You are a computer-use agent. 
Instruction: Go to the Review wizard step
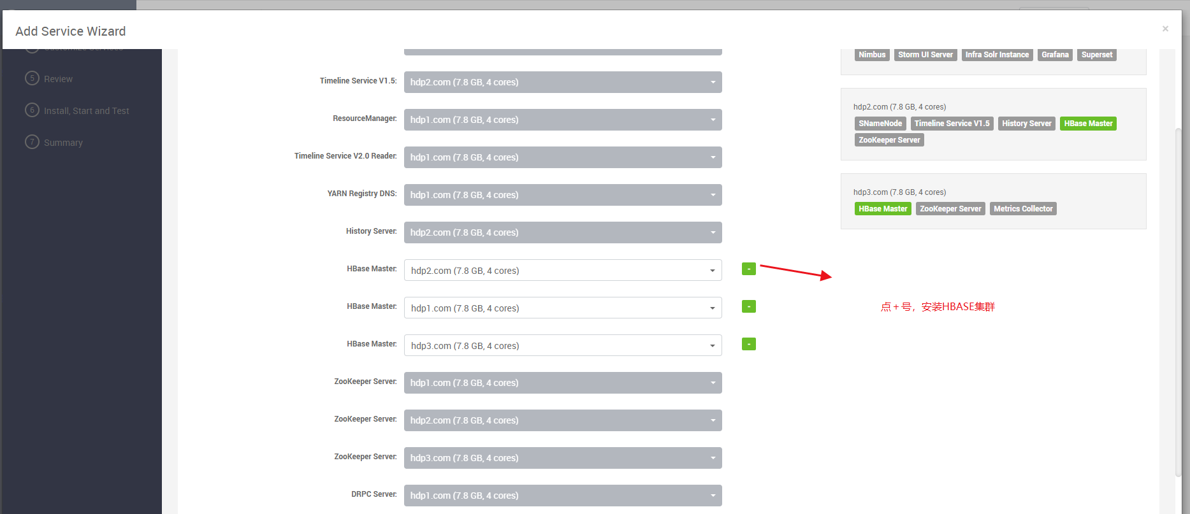(x=58, y=79)
